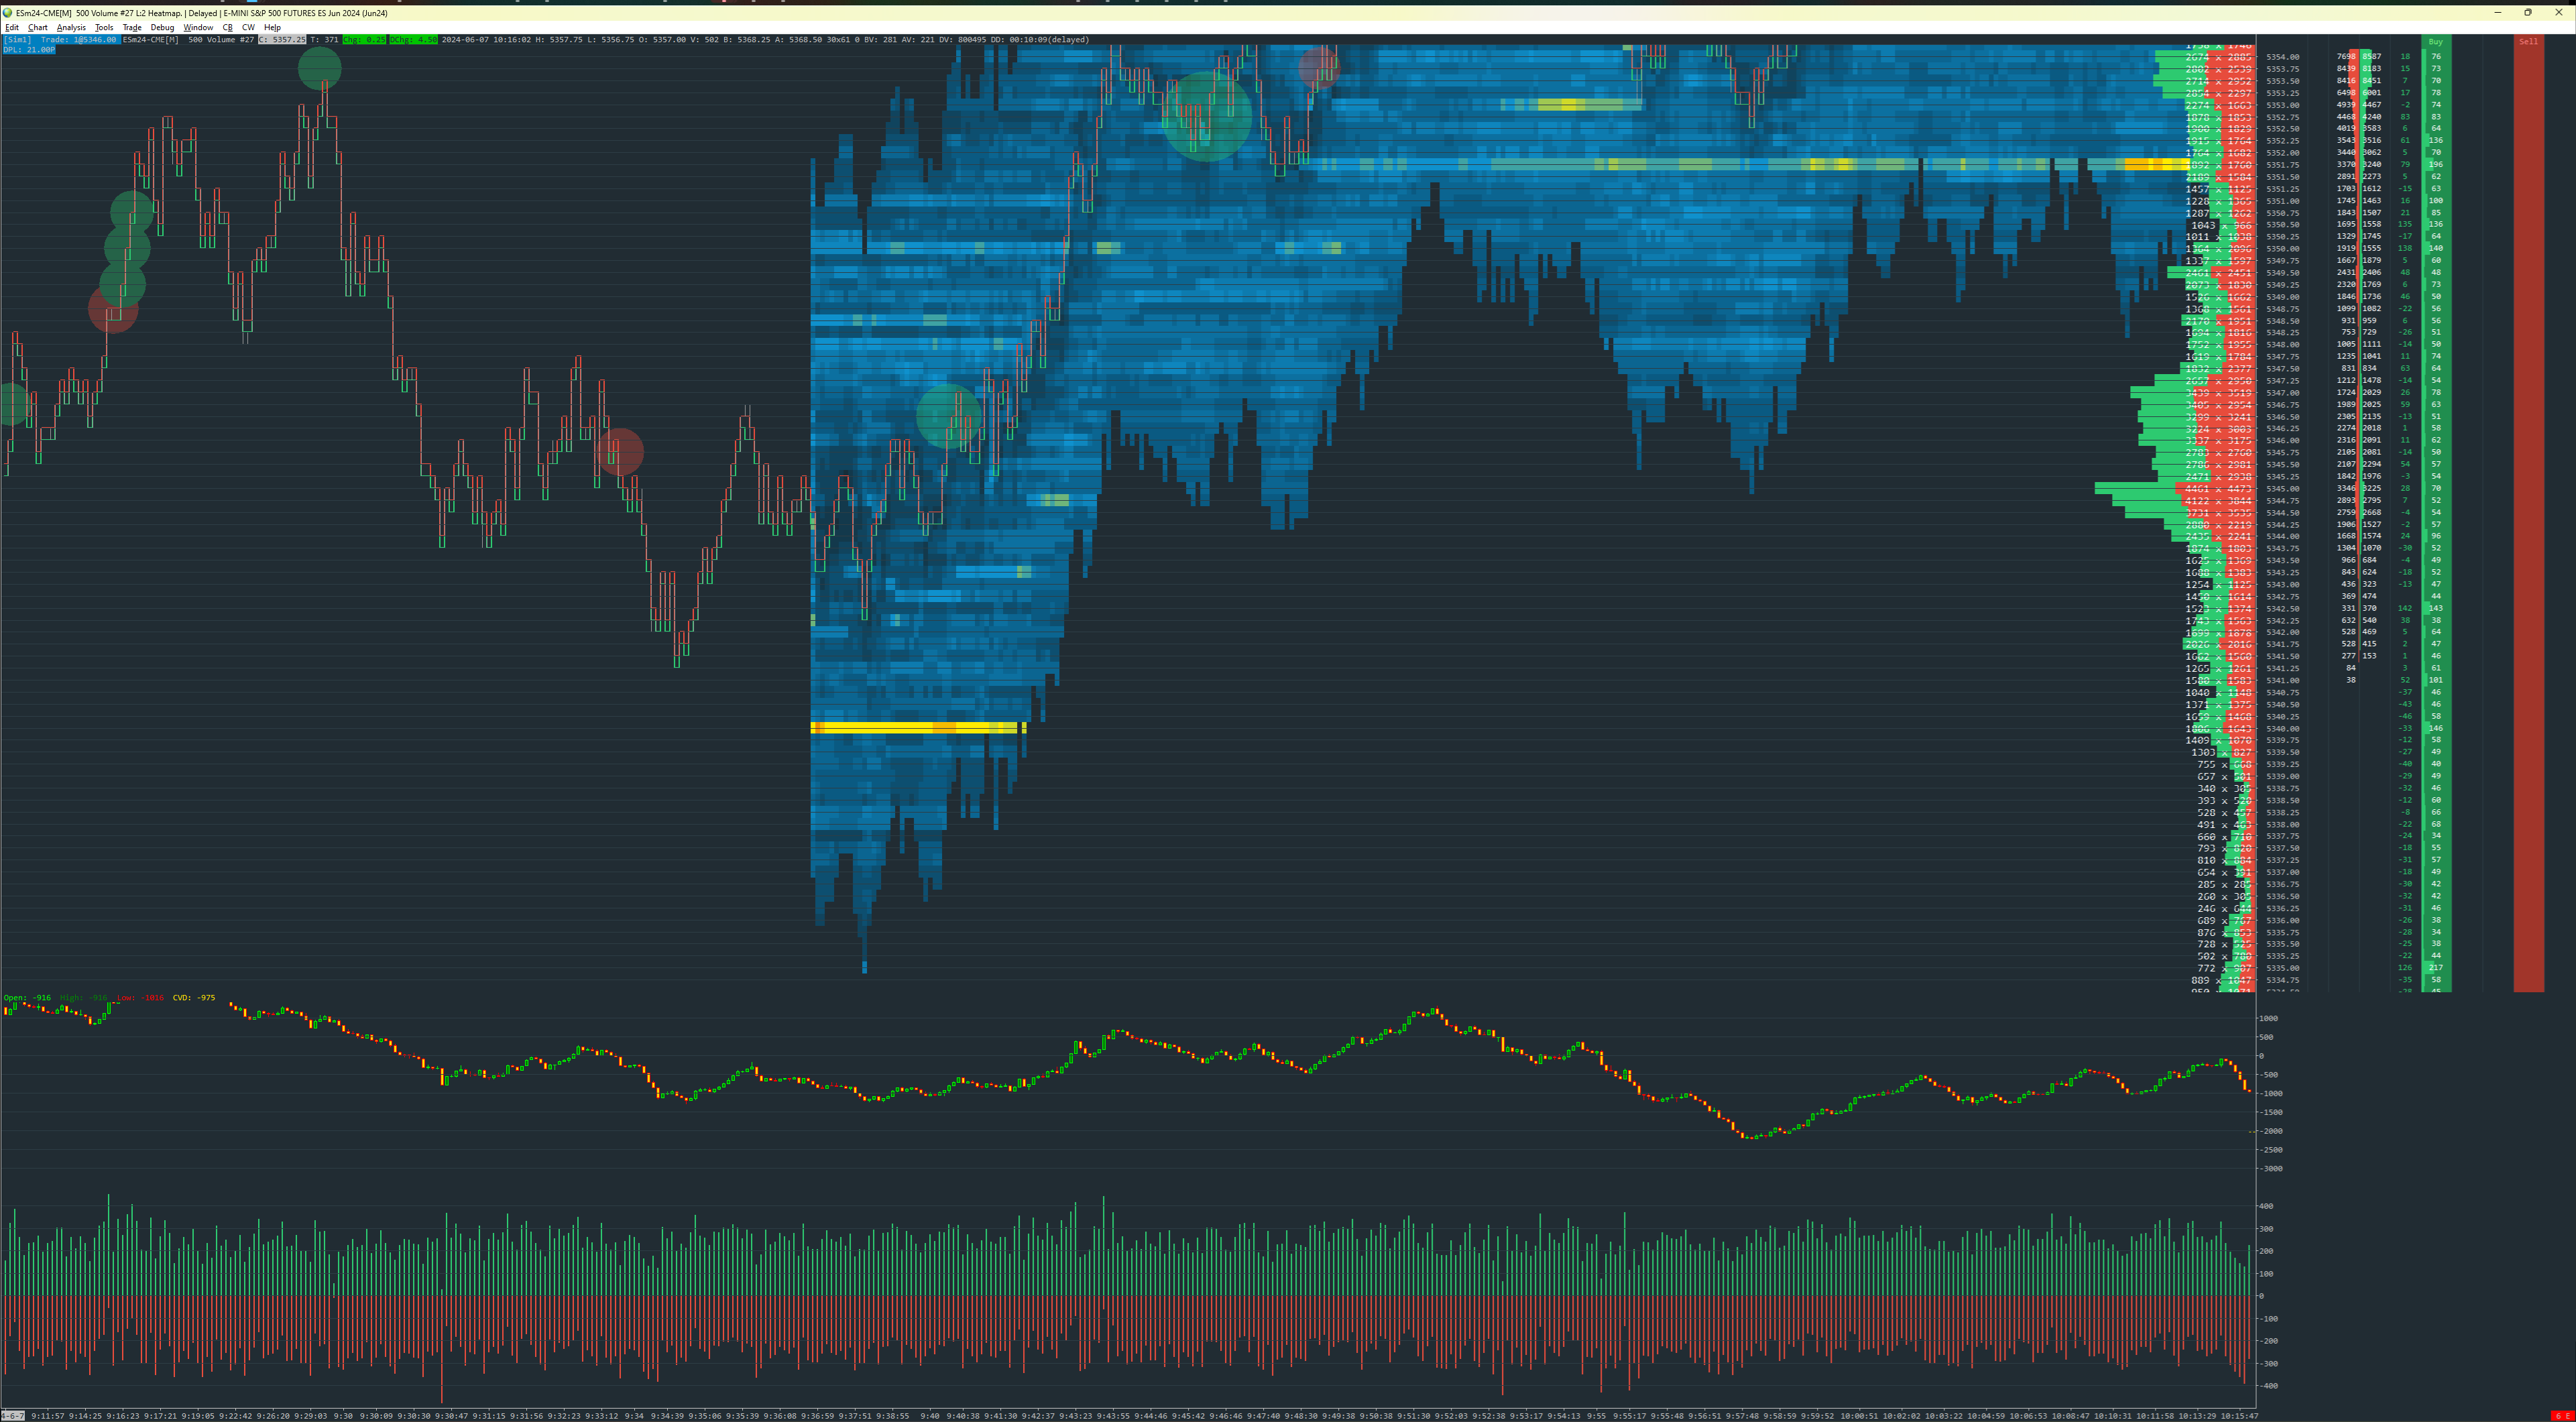Open the Help menu
Screen dimensions: 2576x1422
(272, 28)
